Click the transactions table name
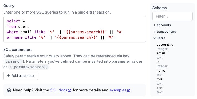 (x=166, y=32)
